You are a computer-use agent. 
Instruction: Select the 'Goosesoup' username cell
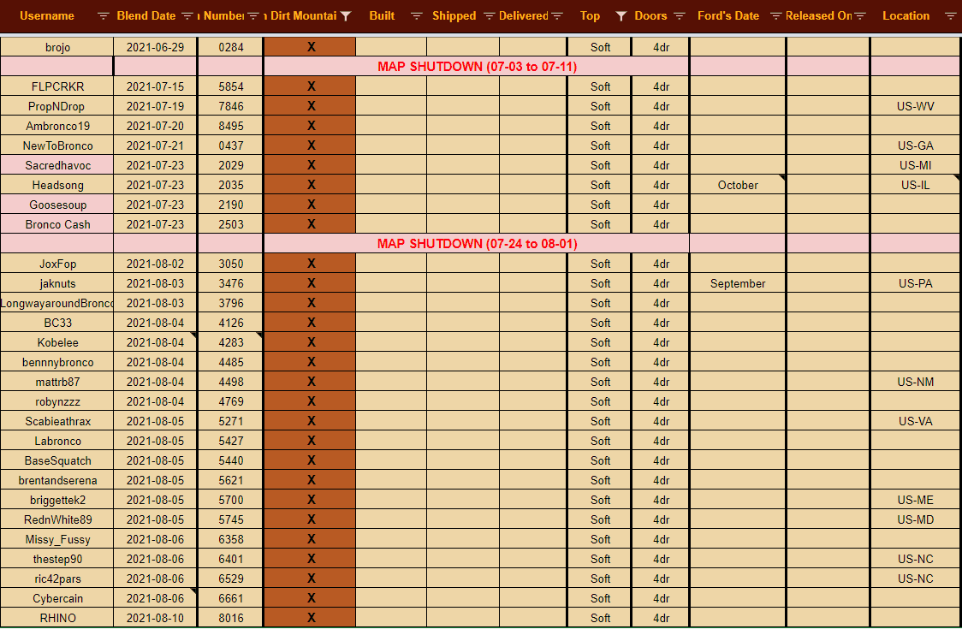pyautogui.click(x=57, y=205)
